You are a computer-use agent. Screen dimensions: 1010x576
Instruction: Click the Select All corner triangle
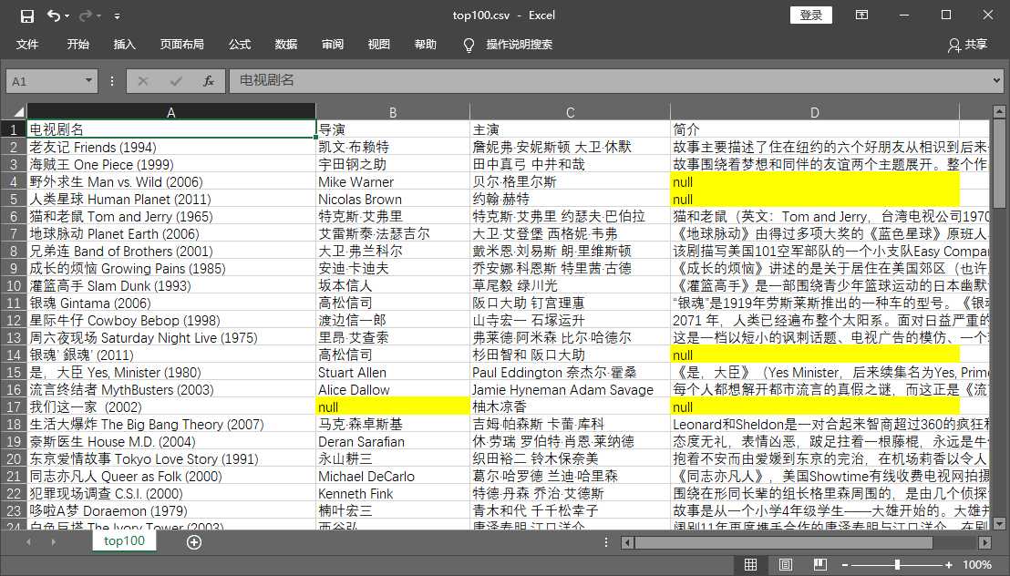click(x=16, y=111)
